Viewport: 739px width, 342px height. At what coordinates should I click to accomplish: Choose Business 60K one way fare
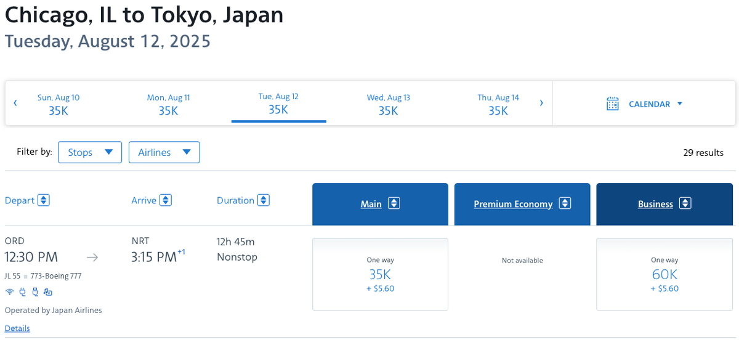click(x=664, y=274)
